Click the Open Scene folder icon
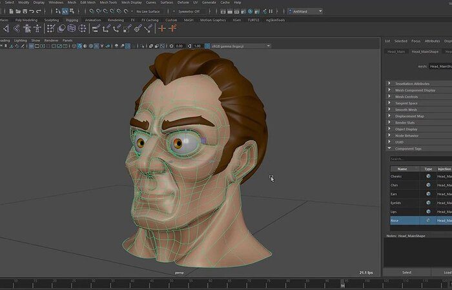 [x=18, y=11]
